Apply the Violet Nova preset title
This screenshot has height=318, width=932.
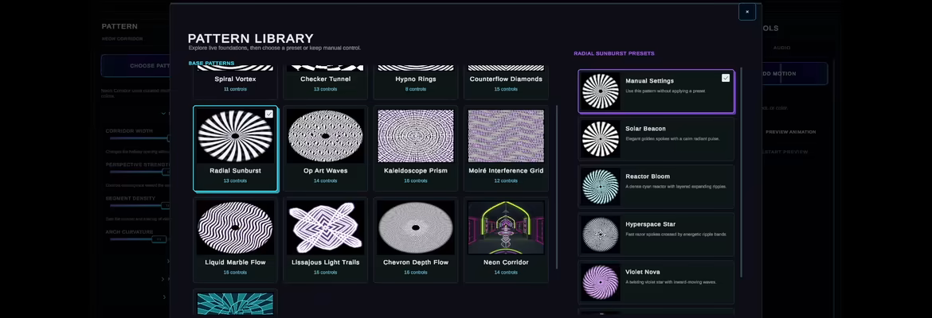[643, 272]
